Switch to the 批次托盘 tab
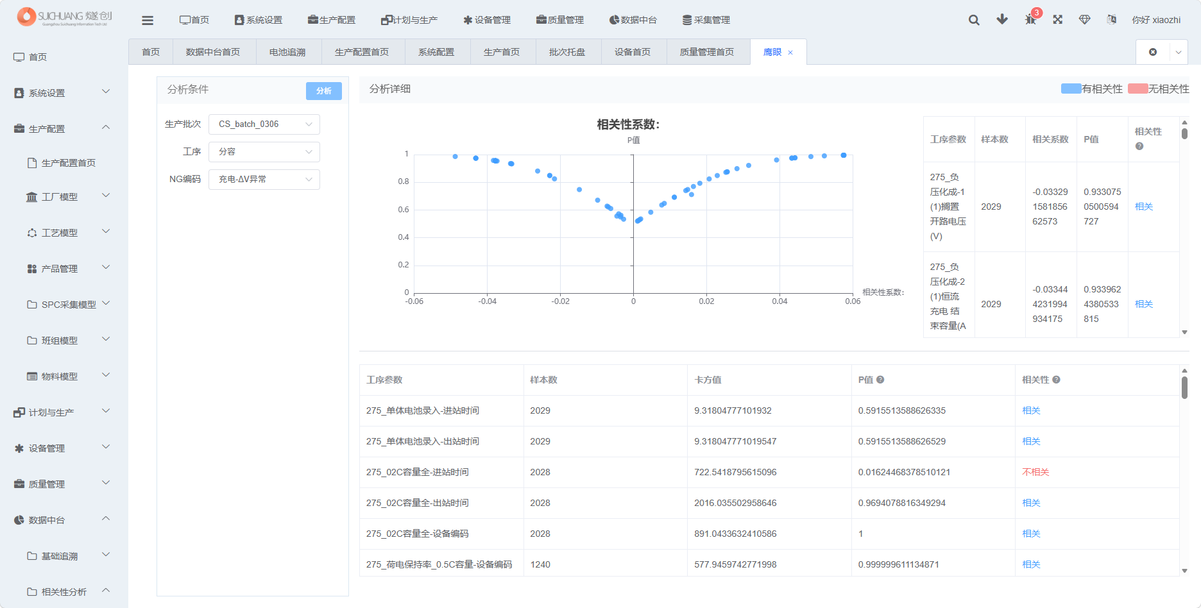The image size is (1201, 608). tap(567, 52)
